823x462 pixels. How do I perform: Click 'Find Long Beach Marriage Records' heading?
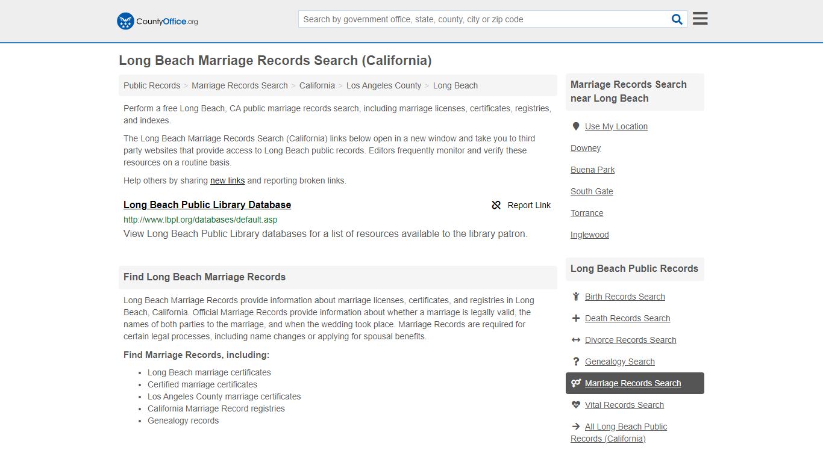pos(205,277)
